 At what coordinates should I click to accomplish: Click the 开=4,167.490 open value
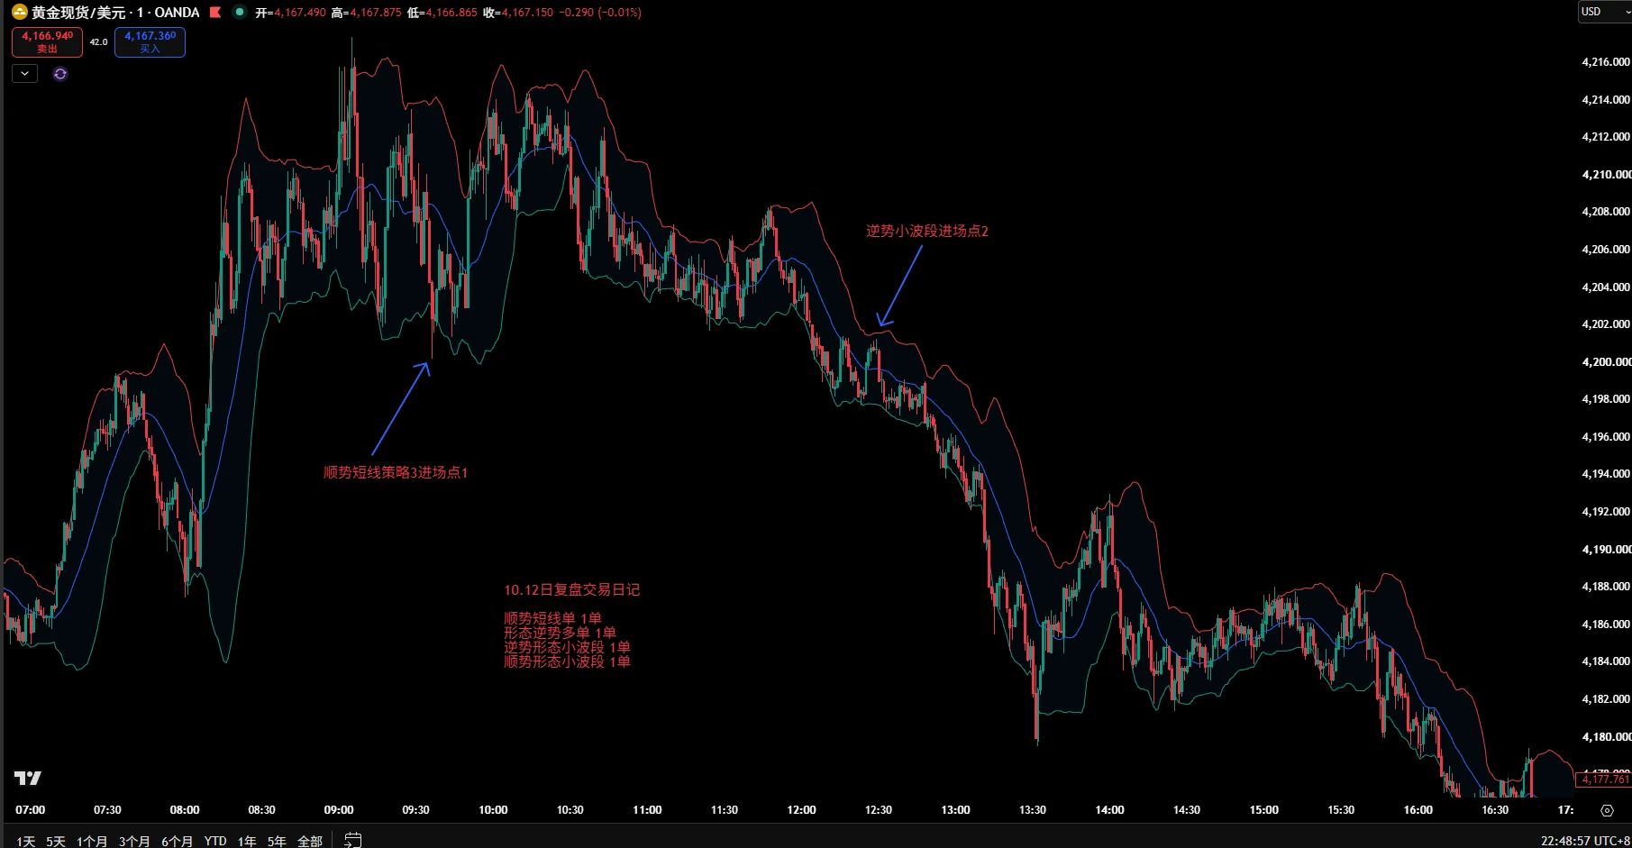point(290,13)
